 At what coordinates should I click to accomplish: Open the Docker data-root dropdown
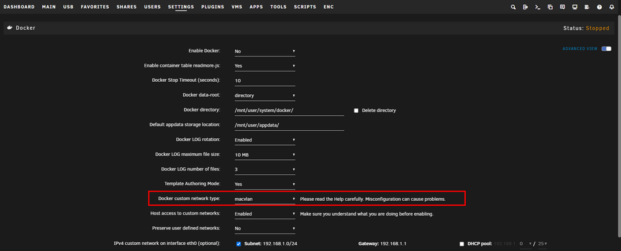[x=265, y=95]
